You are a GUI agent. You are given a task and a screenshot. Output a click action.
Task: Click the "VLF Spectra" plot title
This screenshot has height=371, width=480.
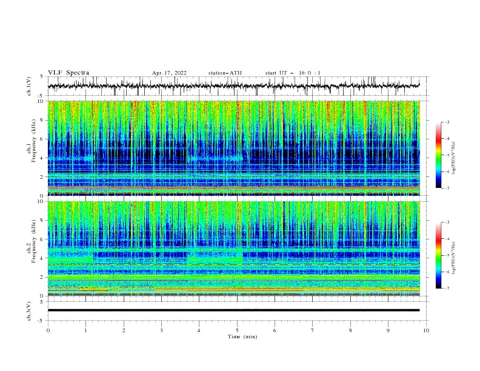pyautogui.click(x=68, y=73)
